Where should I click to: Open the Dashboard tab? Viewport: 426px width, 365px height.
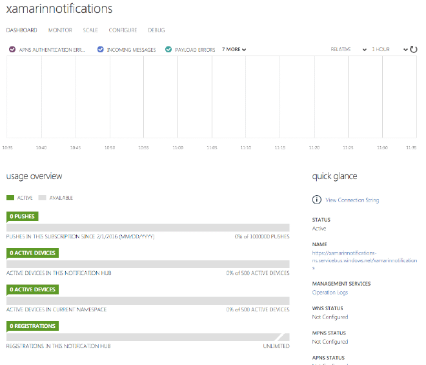[21, 30]
